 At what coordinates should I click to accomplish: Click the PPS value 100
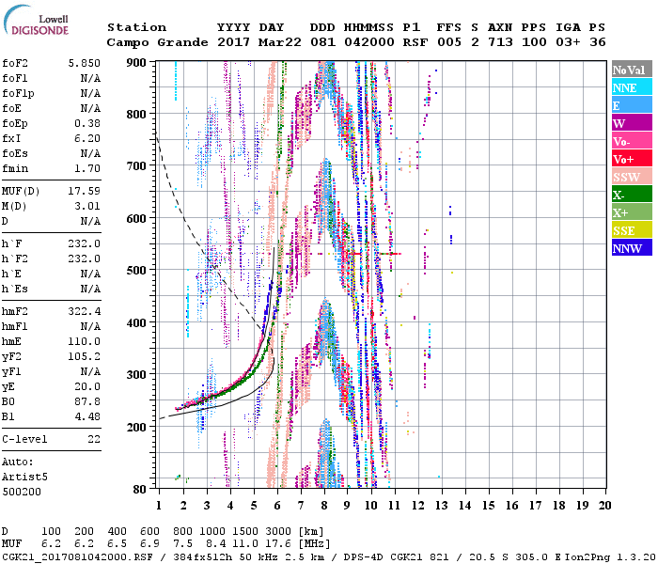[x=534, y=42]
